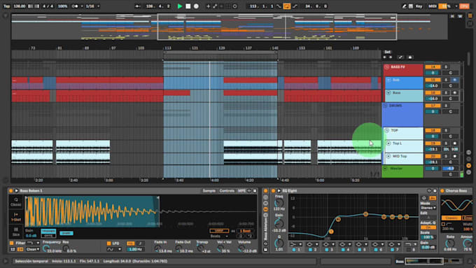Image resolution: width=476 pixels, height=268 pixels.
Task: Arm the Top L track for recording
Action: pos(454,143)
